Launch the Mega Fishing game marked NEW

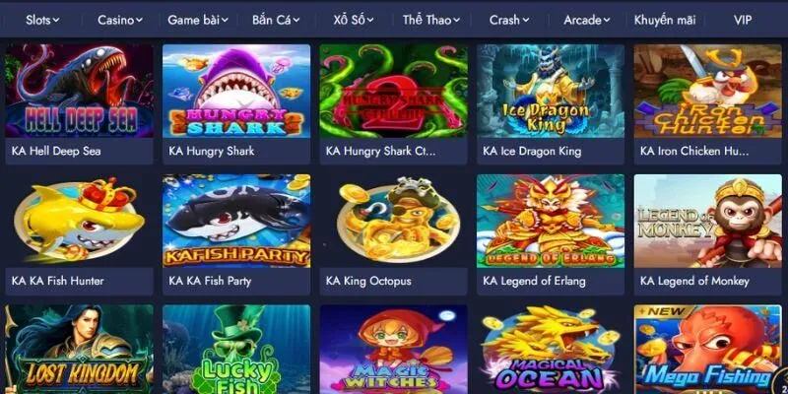[707, 350]
